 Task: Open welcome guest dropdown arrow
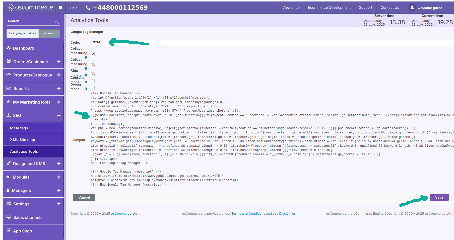[x=446, y=8]
